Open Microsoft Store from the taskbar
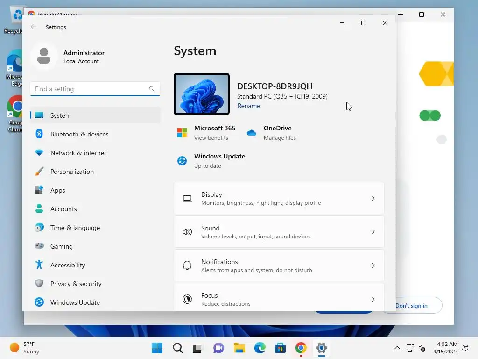The image size is (478, 359). click(280, 348)
